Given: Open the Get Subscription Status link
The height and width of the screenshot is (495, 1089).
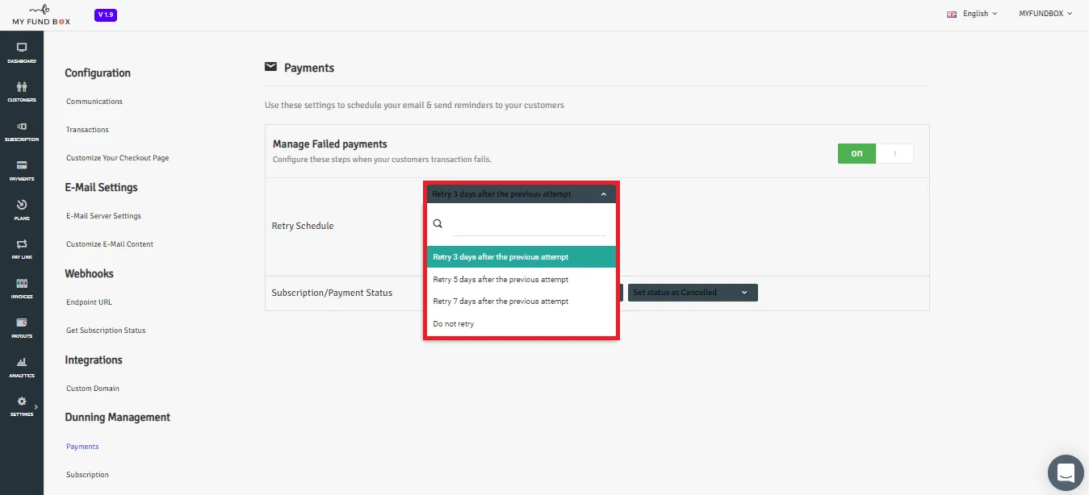Looking at the screenshot, I should (x=106, y=331).
